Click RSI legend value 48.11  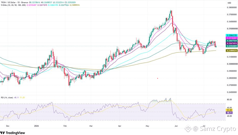tap(16, 97)
